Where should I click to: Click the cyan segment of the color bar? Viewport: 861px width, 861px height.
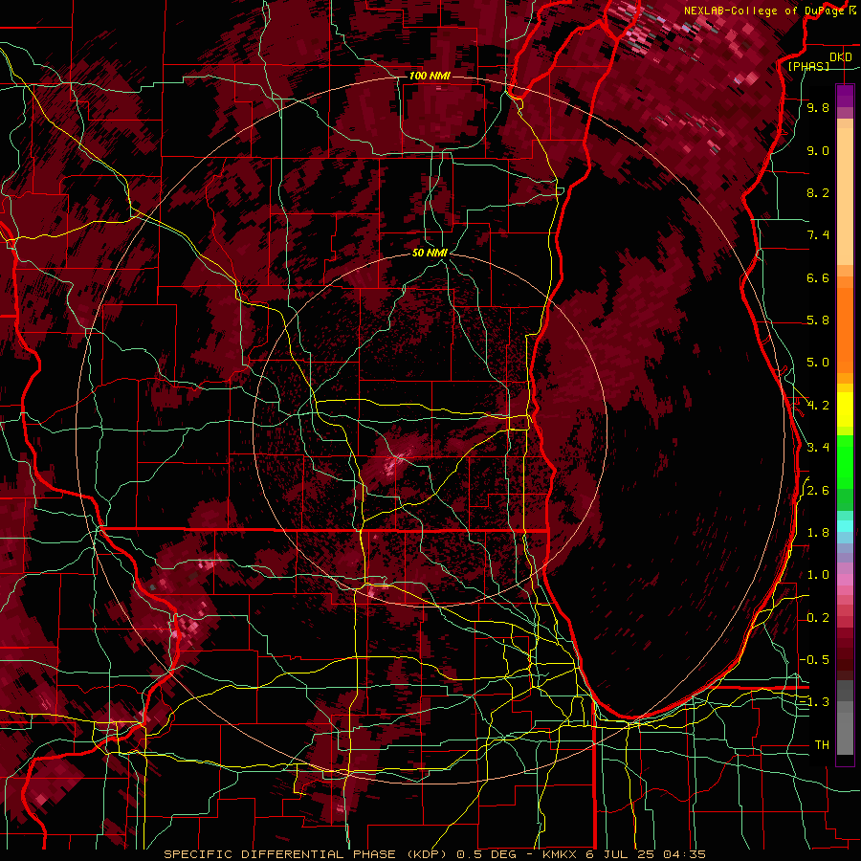[x=845, y=526]
